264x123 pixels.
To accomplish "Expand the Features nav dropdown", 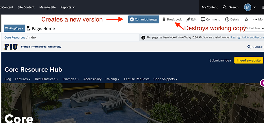I will tap(23, 79).
